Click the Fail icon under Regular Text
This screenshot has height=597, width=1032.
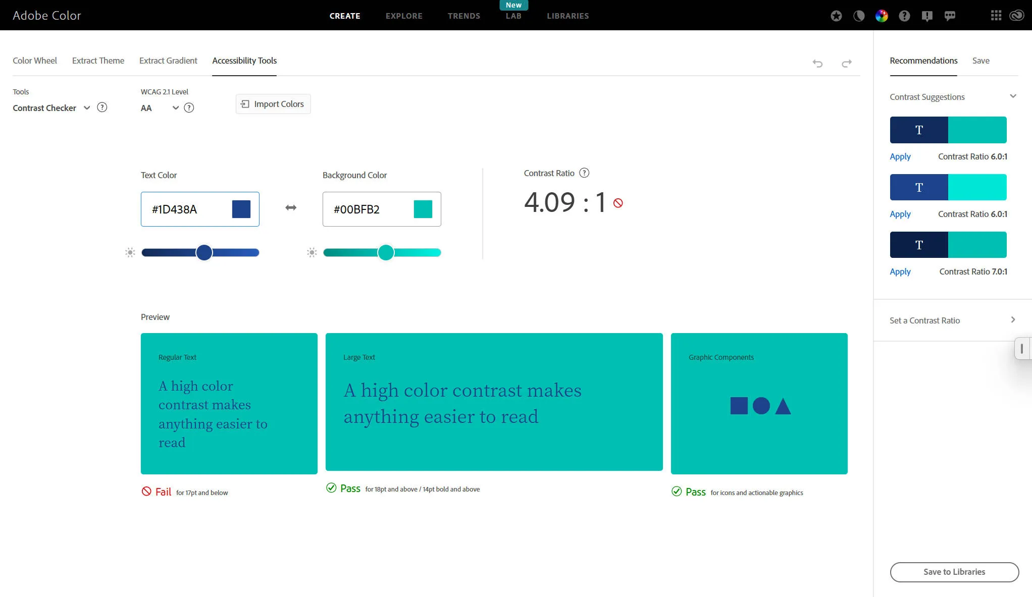point(146,492)
